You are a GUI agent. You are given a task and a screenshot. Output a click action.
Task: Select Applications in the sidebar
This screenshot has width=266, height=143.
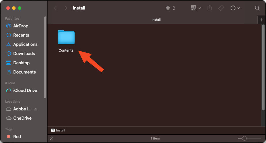25,44
